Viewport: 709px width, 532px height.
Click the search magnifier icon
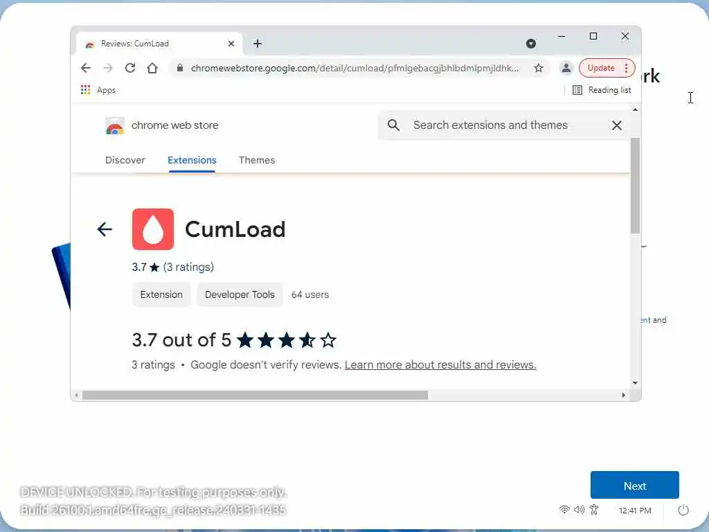pyautogui.click(x=393, y=125)
